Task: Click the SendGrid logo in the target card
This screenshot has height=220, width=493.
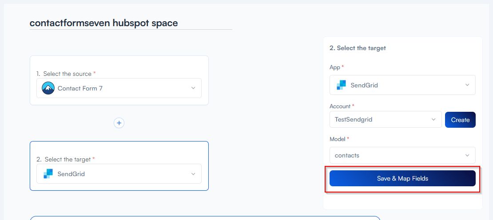Action: click(x=48, y=174)
